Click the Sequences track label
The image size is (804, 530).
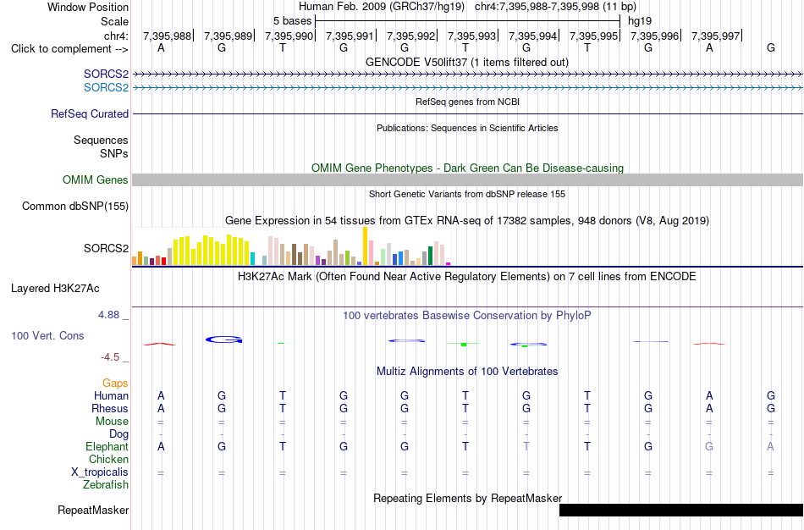[x=101, y=140]
